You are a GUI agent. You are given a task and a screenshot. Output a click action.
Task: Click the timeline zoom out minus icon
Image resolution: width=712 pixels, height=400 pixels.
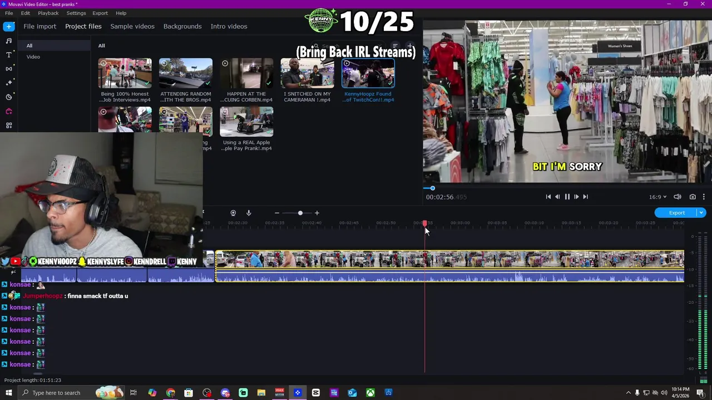(x=276, y=213)
